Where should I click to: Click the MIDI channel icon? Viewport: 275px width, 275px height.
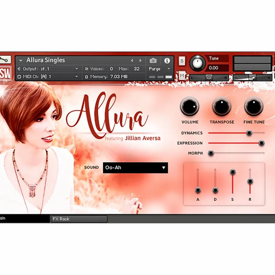click(19, 77)
